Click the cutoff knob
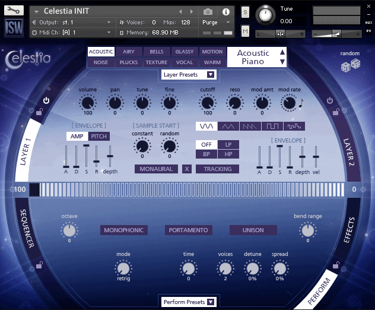The height and width of the screenshot is (310, 375). click(207, 103)
